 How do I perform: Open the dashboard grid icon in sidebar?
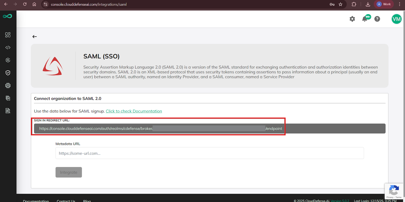pos(8,35)
